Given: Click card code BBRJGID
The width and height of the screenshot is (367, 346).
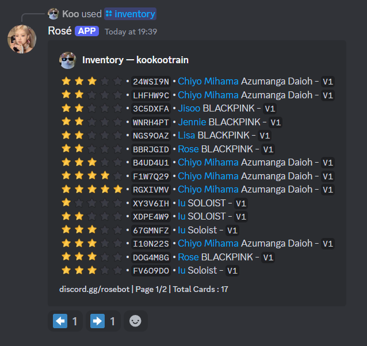Looking at the screenshot, I should [x=151, y=149].
